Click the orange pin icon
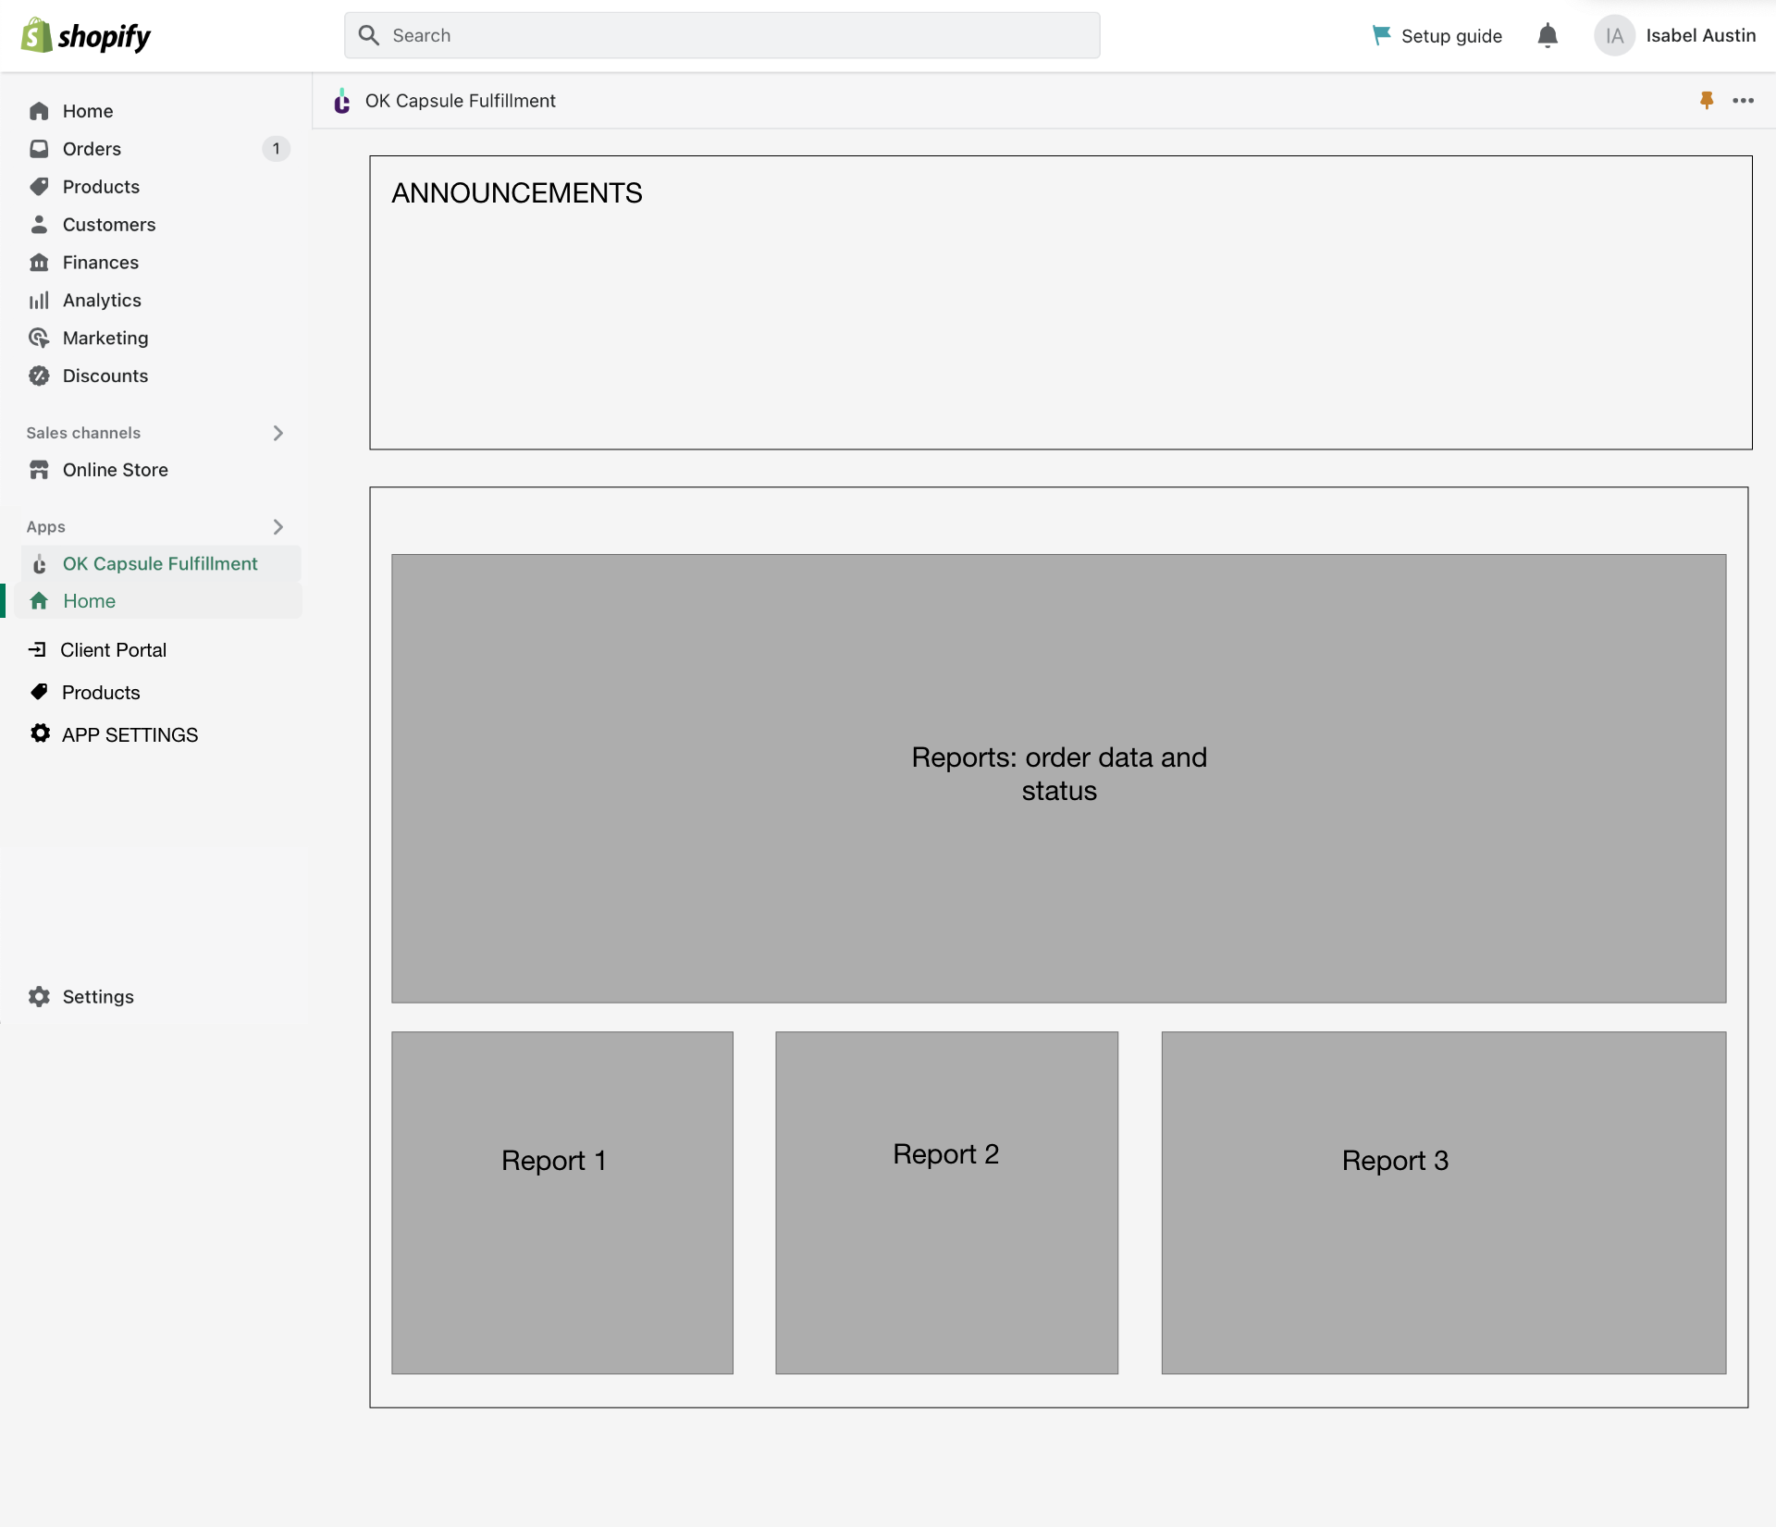The width and height of the screenshot is (1776, 1527). tap(1707, 100)
